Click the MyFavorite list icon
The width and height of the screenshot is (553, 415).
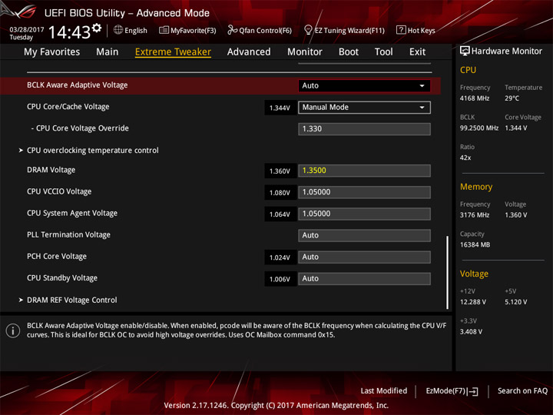[x=164, y=30]
